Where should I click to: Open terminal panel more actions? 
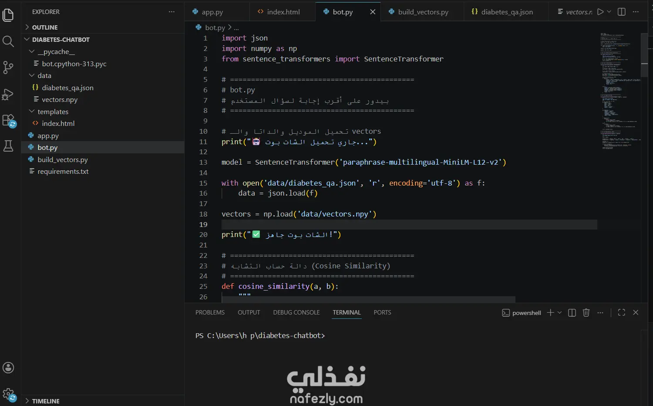click(600, 313)
